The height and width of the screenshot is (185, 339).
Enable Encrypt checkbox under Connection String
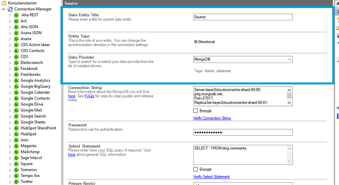point(196,111)
